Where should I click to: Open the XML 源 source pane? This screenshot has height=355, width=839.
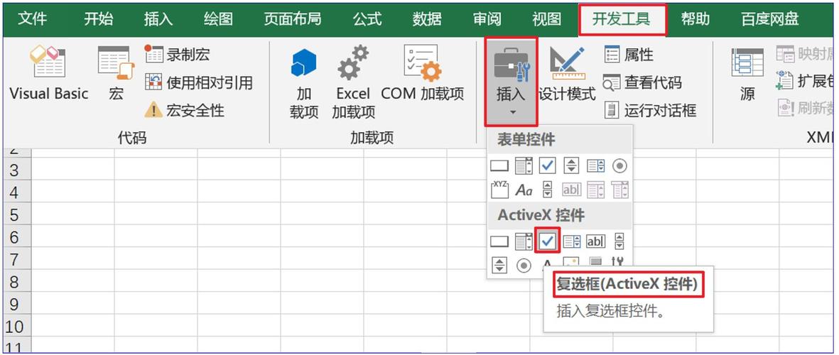click(747, 75)
